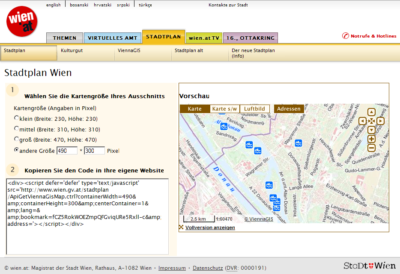Select klein map size option
The height and width of the screenshot is (274, 400).
tap(17, 118)
